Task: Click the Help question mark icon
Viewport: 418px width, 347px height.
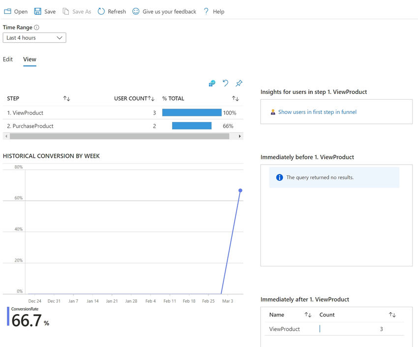Action: [x=206, y=11]
